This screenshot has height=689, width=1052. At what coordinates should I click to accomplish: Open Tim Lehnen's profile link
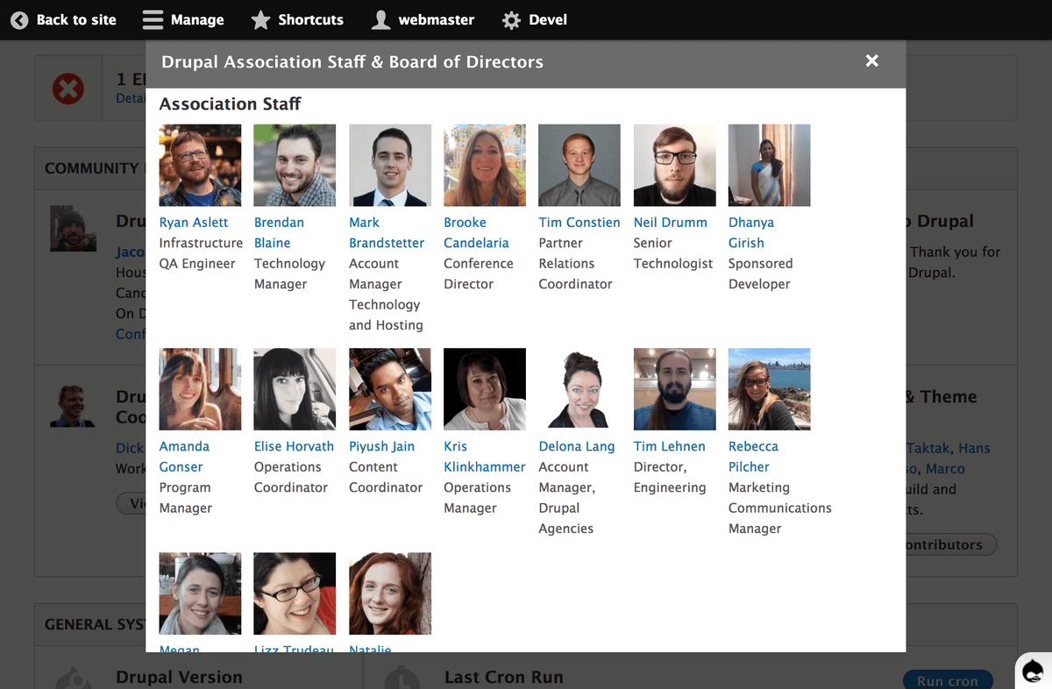coord(670,446)
